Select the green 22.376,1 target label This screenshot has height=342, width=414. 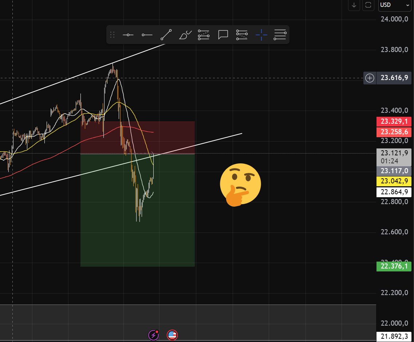394,266
